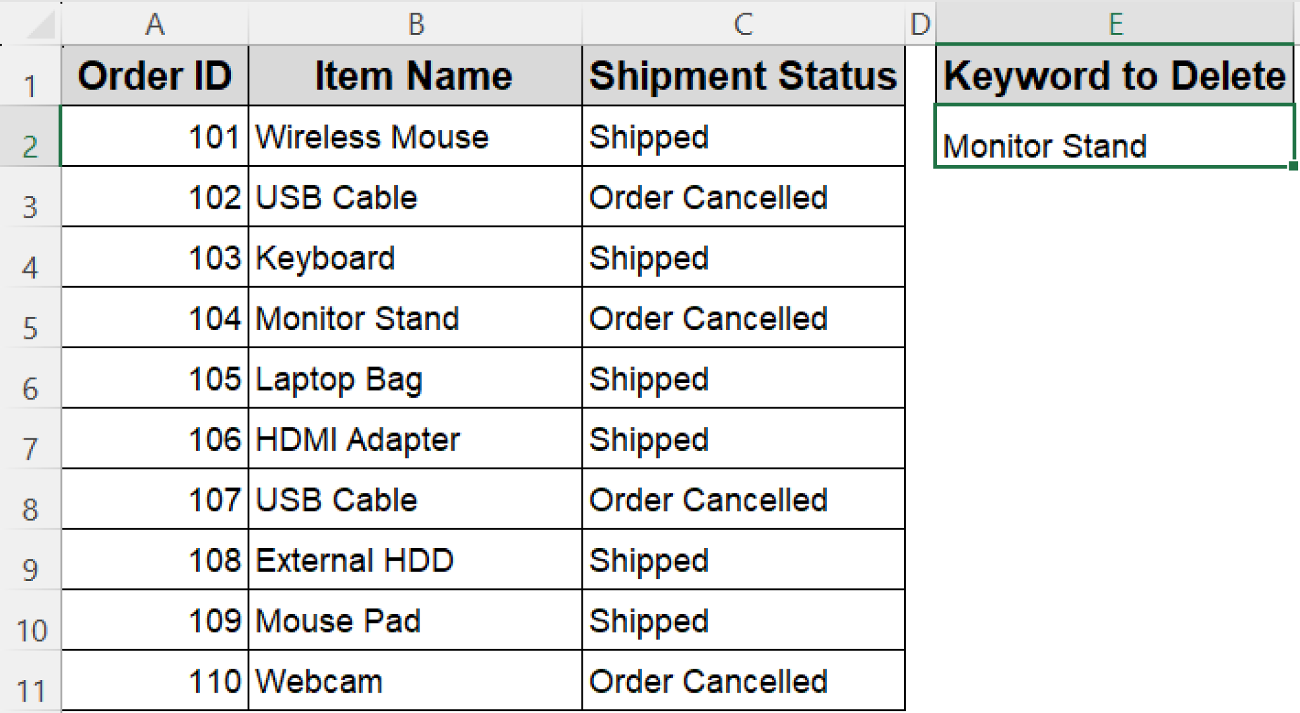Select the 'Item Name' header cell
Viewport: 1300px width, 713px height.
(x=415, y=76)
